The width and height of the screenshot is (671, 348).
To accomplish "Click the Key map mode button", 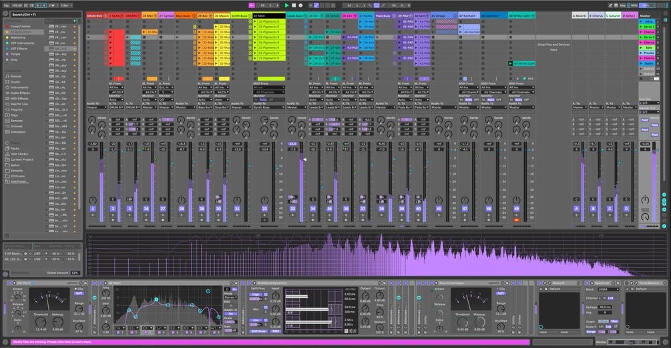I will (x=623, y=5).
